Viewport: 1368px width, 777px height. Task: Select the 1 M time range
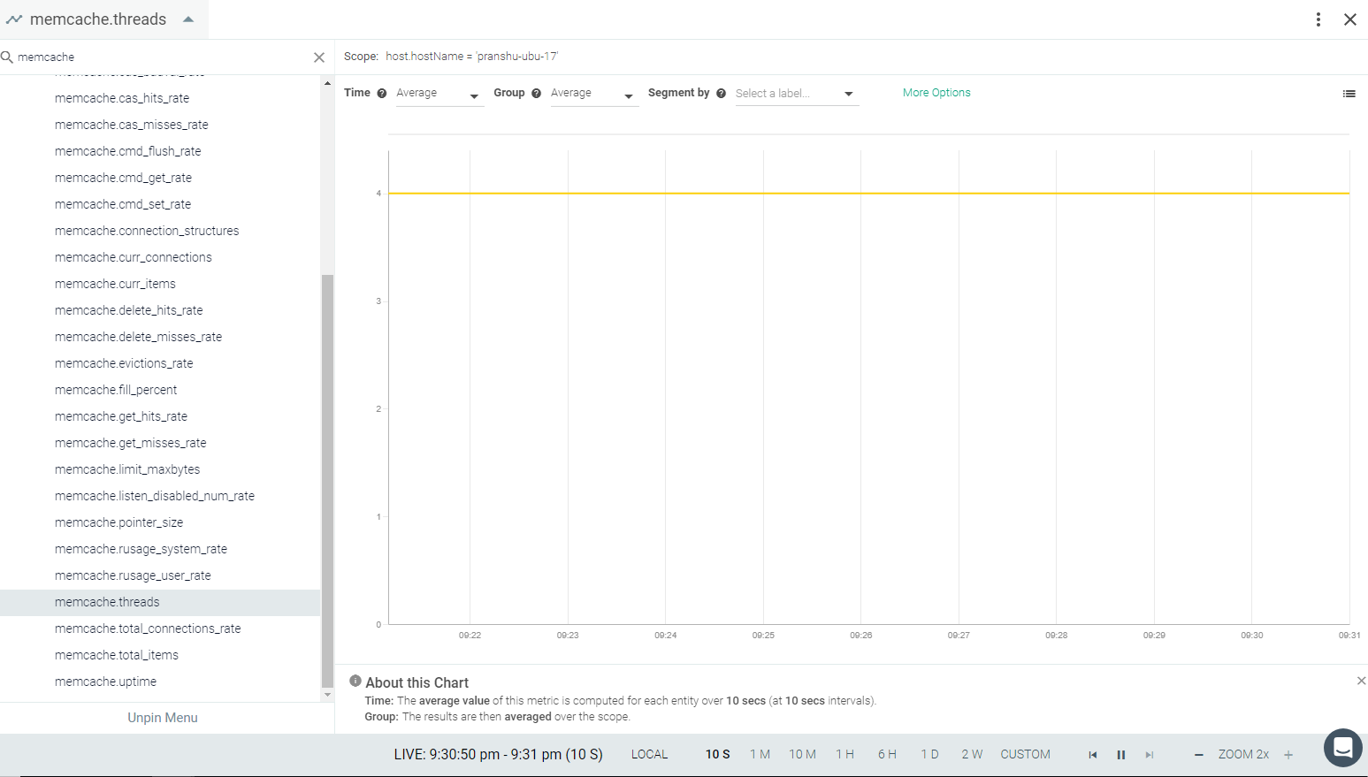(x=760, y=755)
